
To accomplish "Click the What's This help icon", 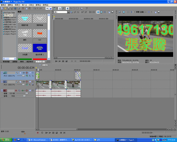I will (x=86, y=8).
